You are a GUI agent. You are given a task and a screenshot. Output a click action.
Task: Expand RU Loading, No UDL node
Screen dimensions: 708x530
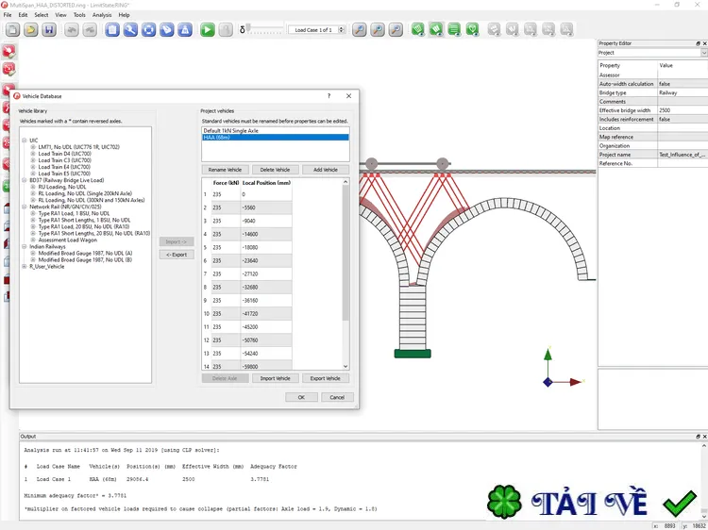[x=33, y=187]
